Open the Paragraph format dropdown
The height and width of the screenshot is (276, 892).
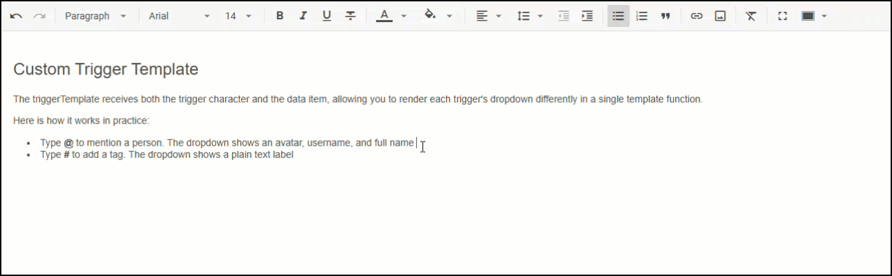pos(95,16)
